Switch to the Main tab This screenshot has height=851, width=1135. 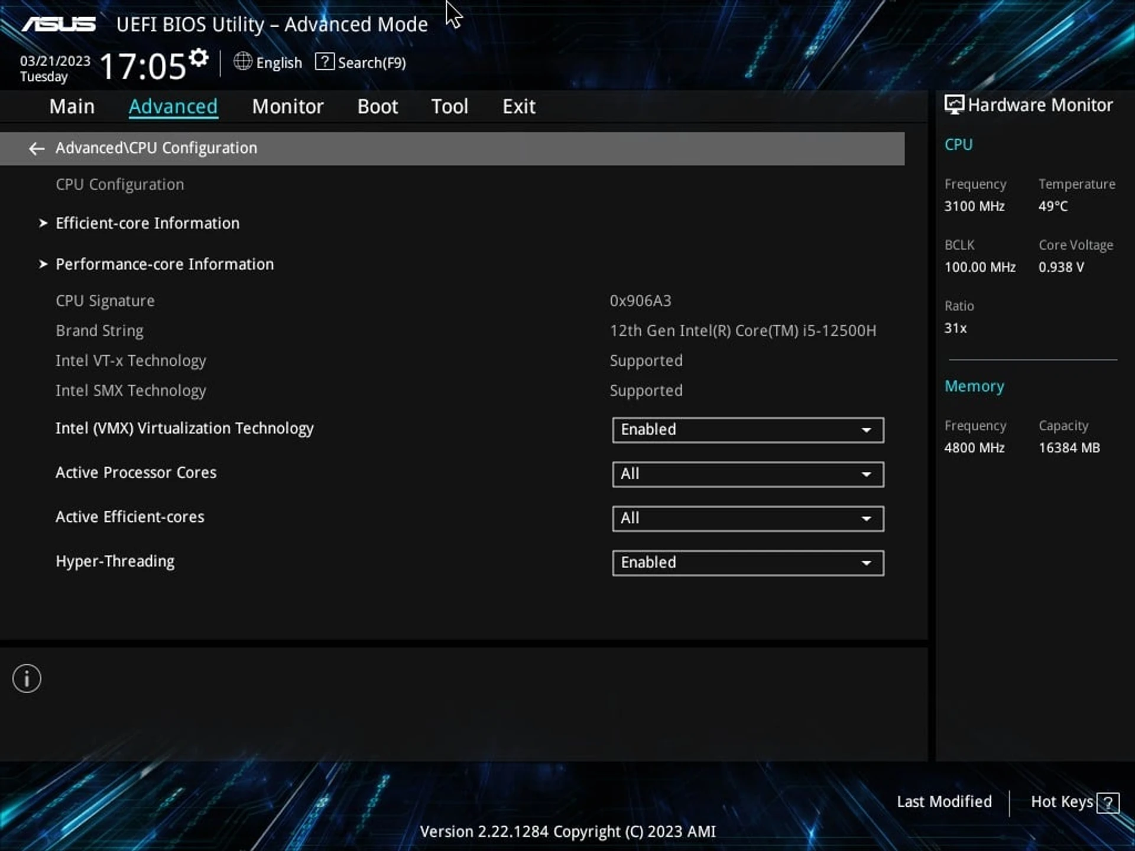coord(72,106)
